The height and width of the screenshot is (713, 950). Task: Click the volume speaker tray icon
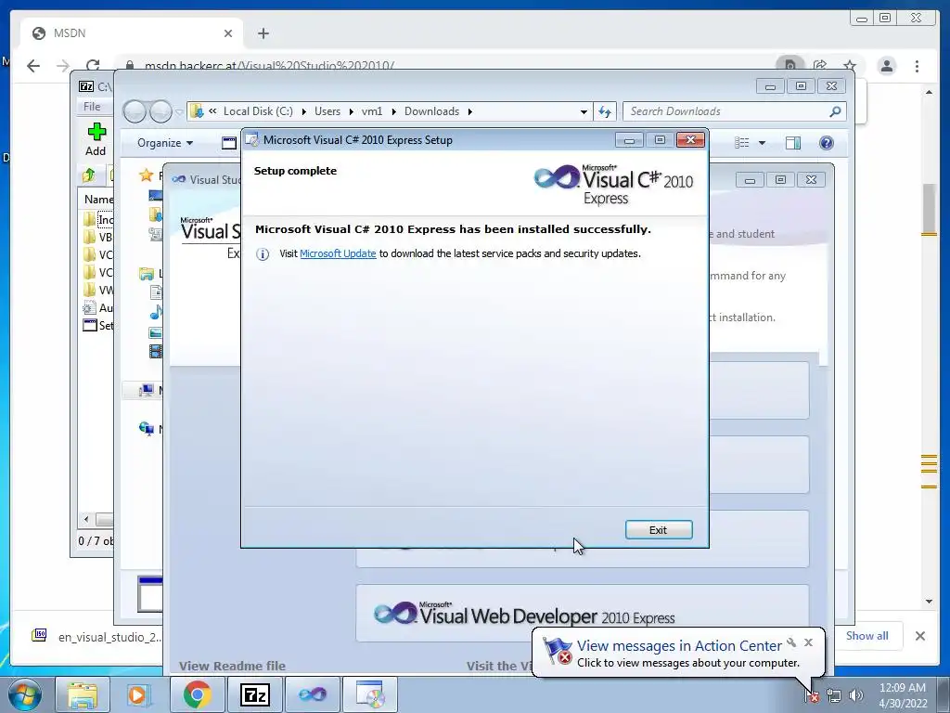coord(855,696)
